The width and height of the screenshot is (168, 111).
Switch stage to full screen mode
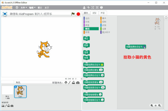(5, 14)
